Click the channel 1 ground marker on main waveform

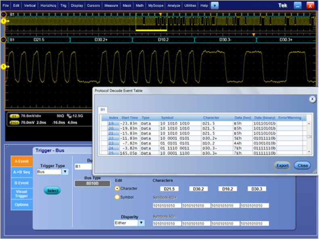tap(4, 66)
